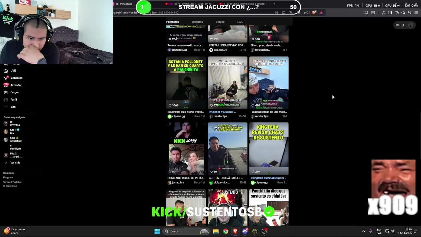Open Actividad notifications in sidebar

pos(13,85)
